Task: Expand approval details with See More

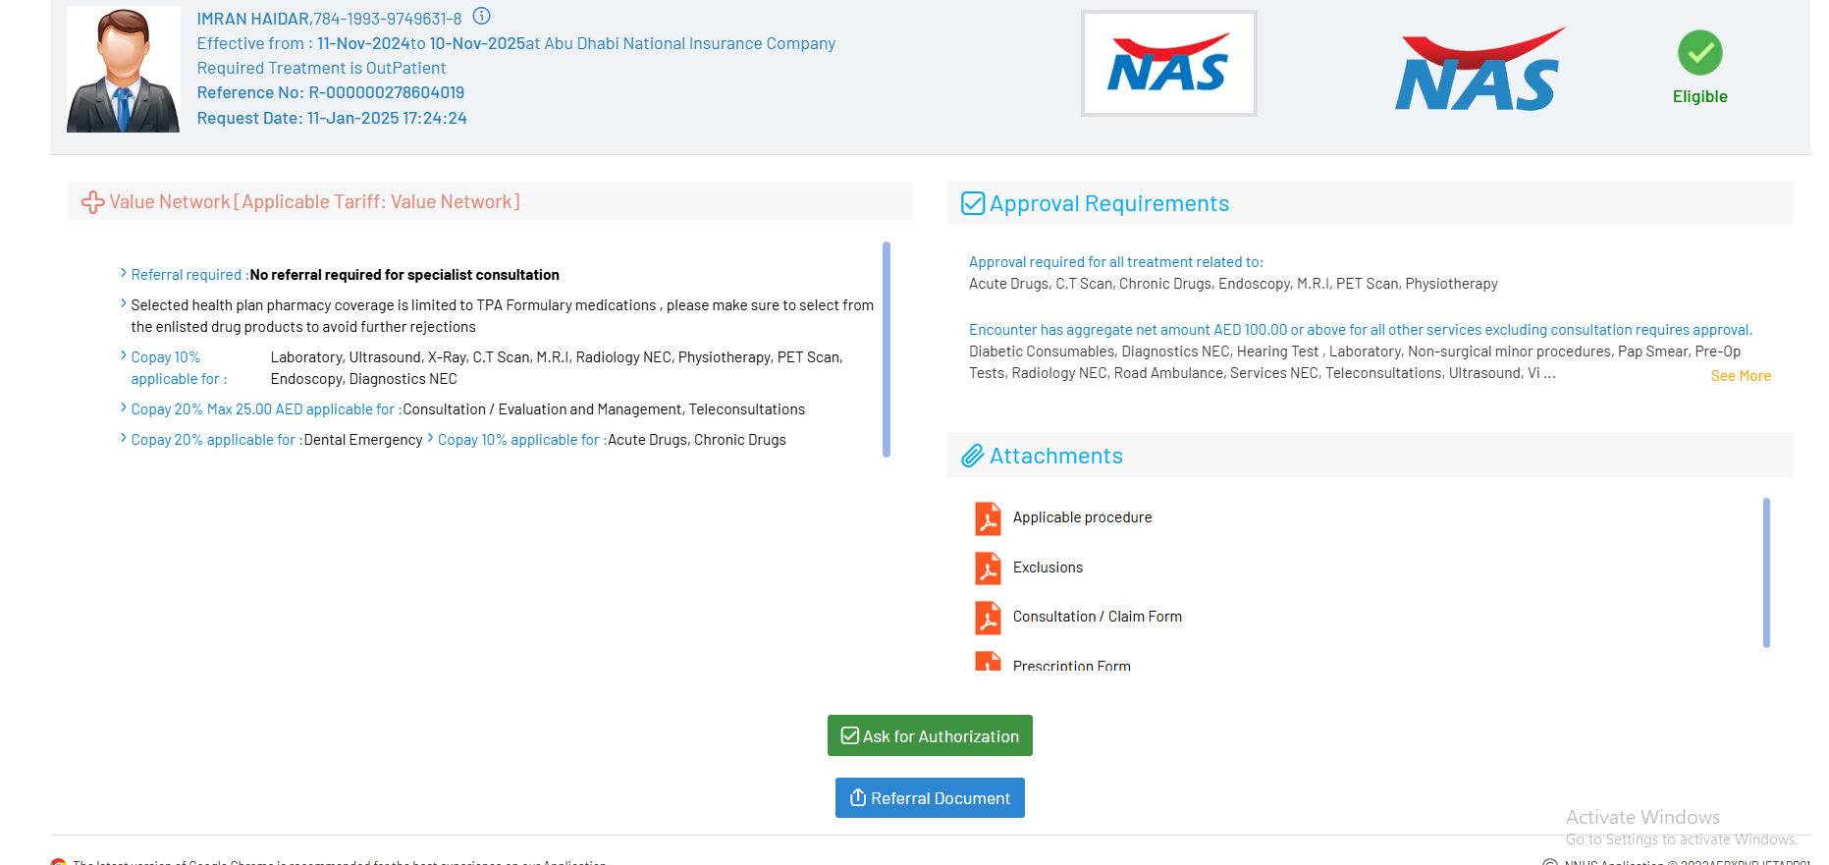Action: coord(1741,376)
